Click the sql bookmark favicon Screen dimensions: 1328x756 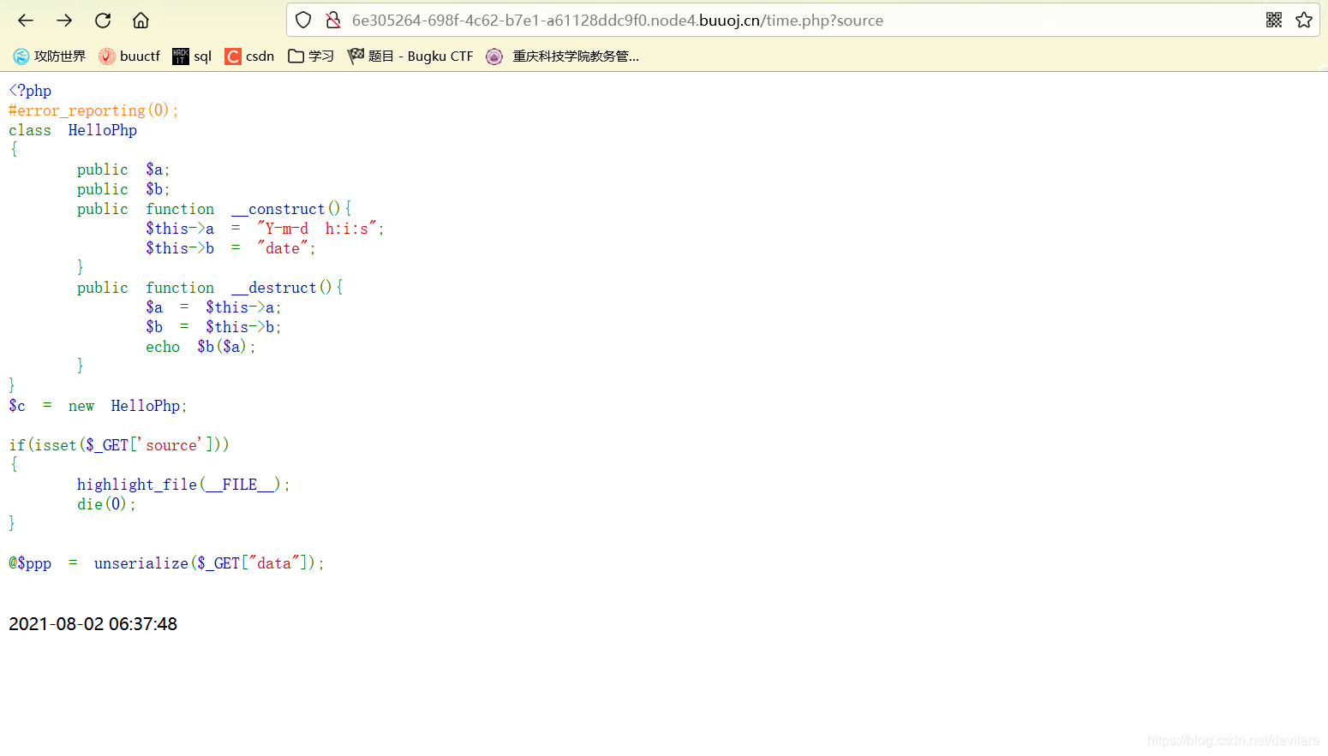pos(181,57)
